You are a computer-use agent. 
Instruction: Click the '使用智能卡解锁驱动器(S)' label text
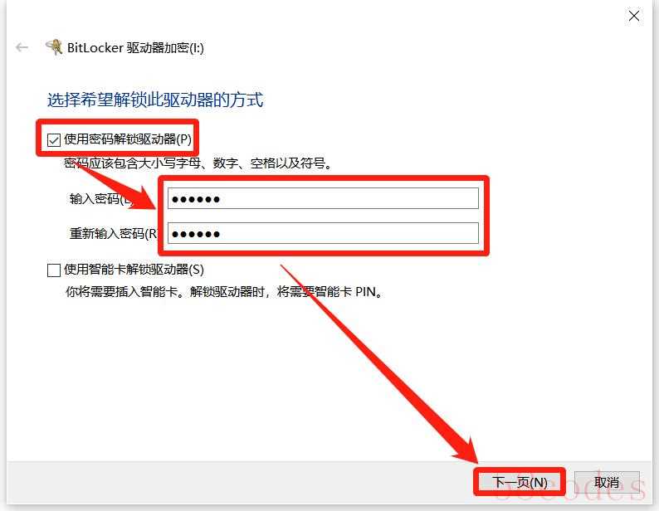tap(134, 270)
